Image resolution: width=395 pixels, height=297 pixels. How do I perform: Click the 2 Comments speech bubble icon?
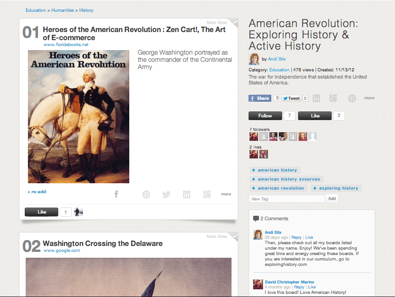[256, 219]
